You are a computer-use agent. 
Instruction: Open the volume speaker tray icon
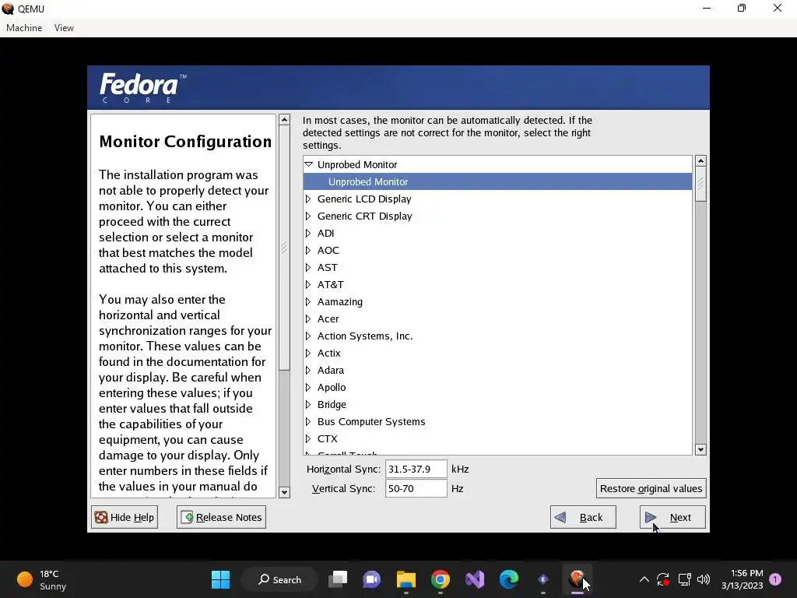704,579
